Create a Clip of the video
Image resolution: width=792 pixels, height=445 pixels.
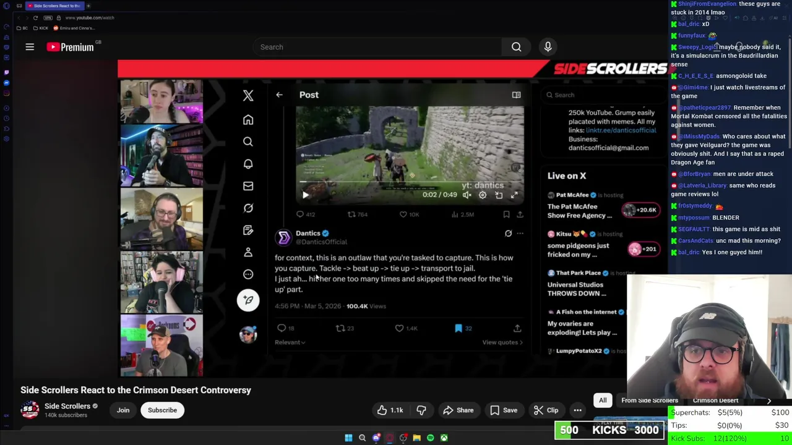point(546,410)
